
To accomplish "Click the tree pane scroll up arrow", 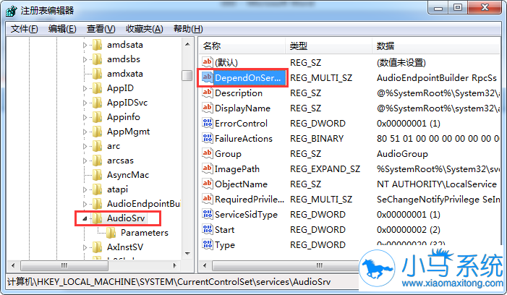I will [x=187, y=44].
